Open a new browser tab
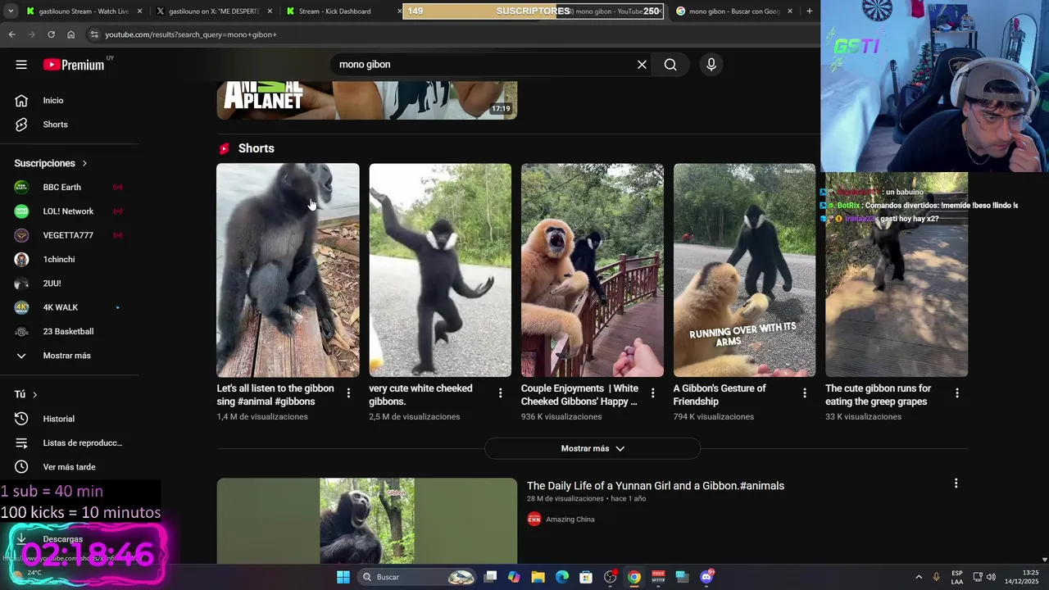This screenshot has width=1049, height=590. click(x=810, y=11)
